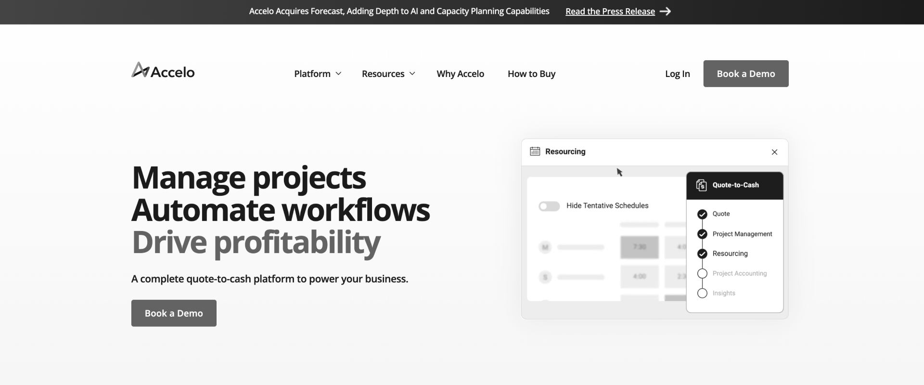Click the checked circle beside Quote
Screen dimensions: 924x385
pos(702,214)
